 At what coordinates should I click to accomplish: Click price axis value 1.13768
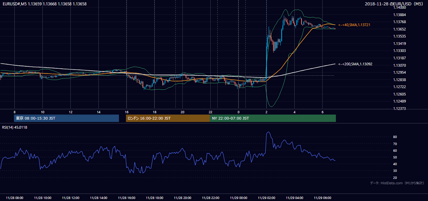pos(400,22)
